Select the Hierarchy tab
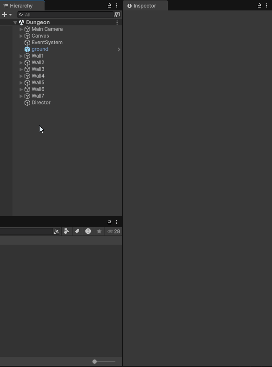Image resolution: width=272 pixels, height=367 pixels. [21, 6]
